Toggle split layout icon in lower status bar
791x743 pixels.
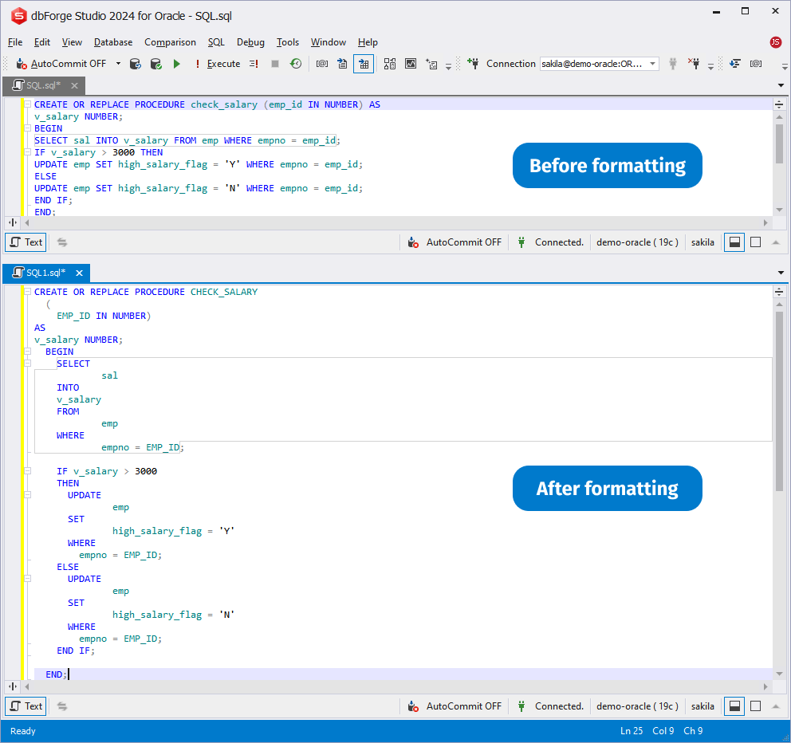tap(734, 706)
